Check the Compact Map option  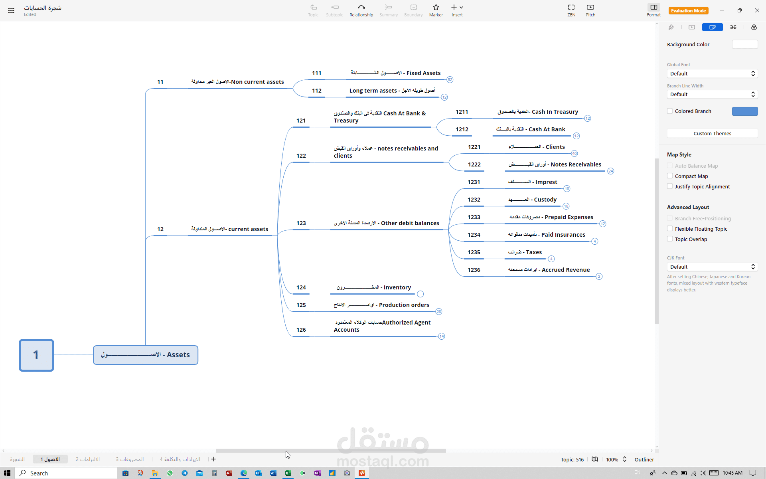tap(670, 176)
